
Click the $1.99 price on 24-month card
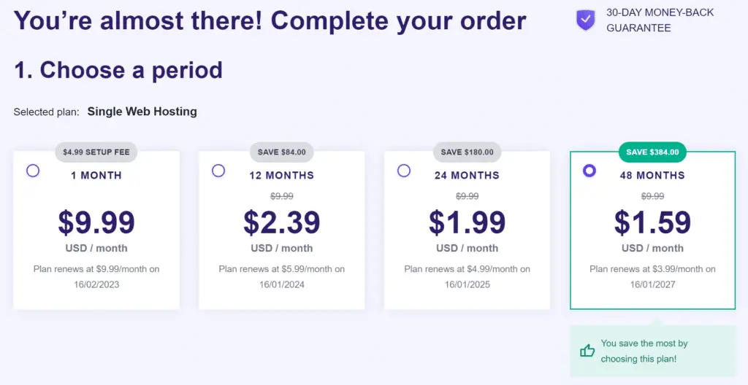pos(467,222)
